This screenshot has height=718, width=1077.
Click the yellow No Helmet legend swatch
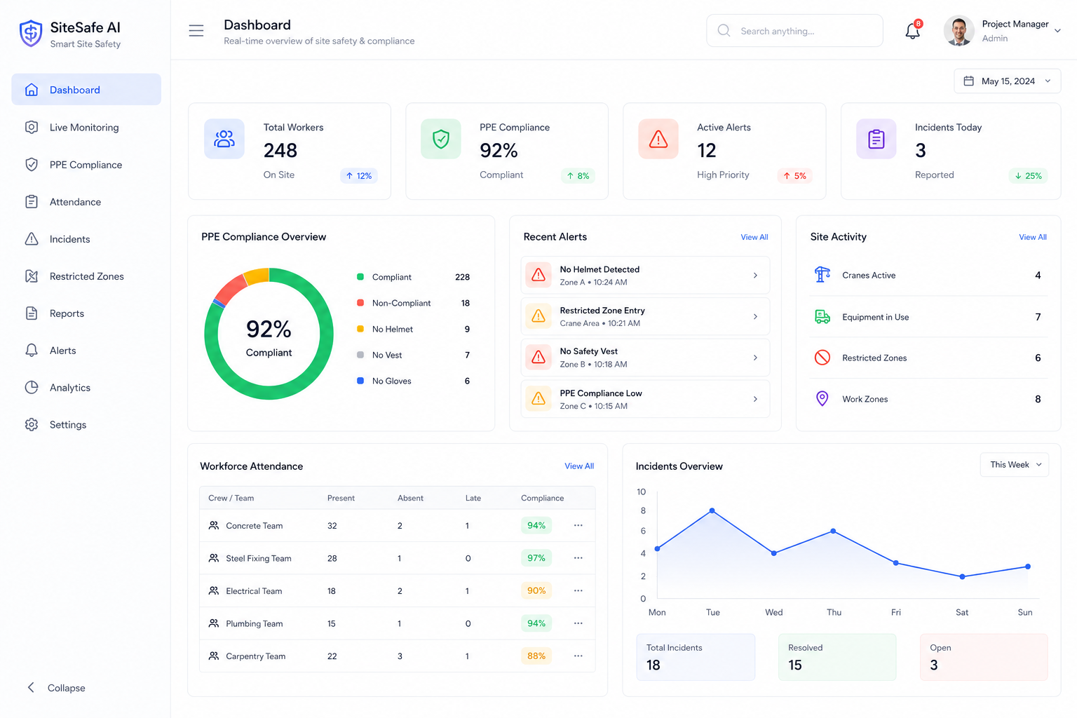point(360,329)
